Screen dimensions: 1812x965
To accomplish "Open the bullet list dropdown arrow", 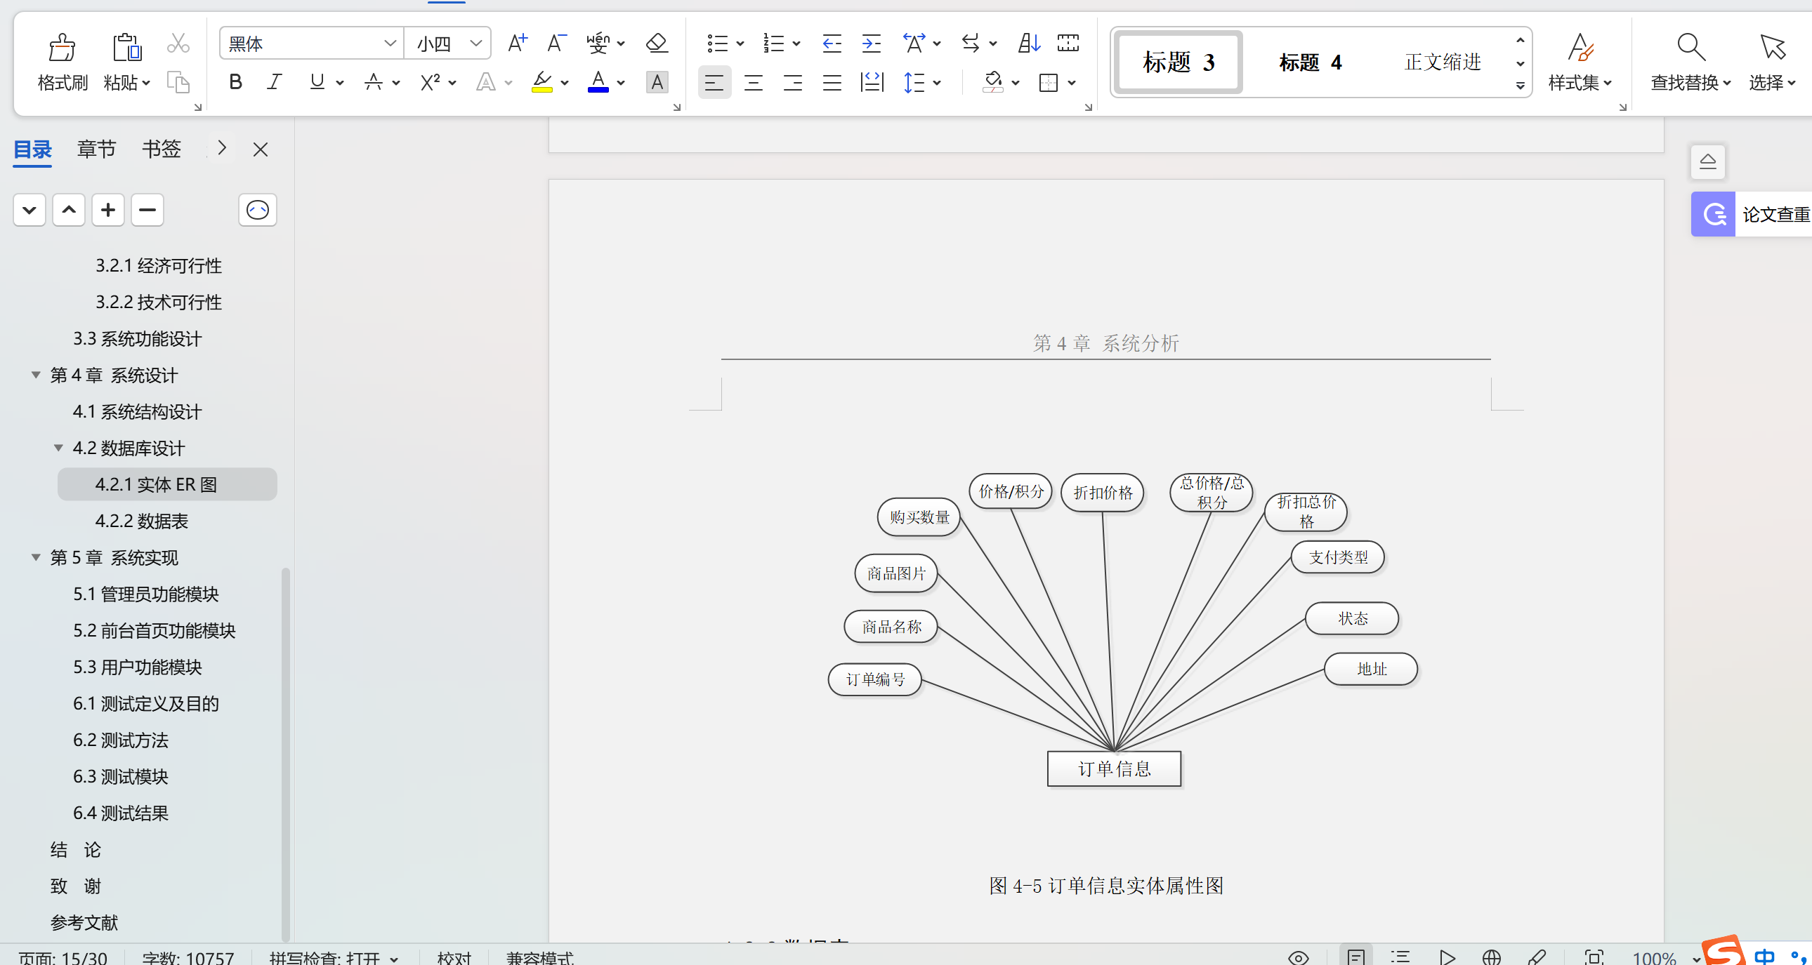I will pos(740,44).
